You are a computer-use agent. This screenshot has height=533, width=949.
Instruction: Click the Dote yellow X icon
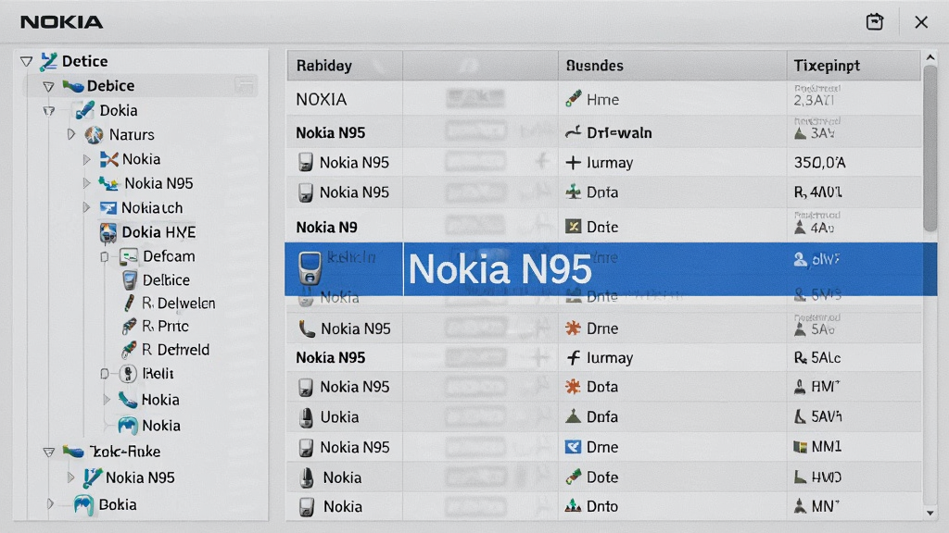click(x=573, y=227)
